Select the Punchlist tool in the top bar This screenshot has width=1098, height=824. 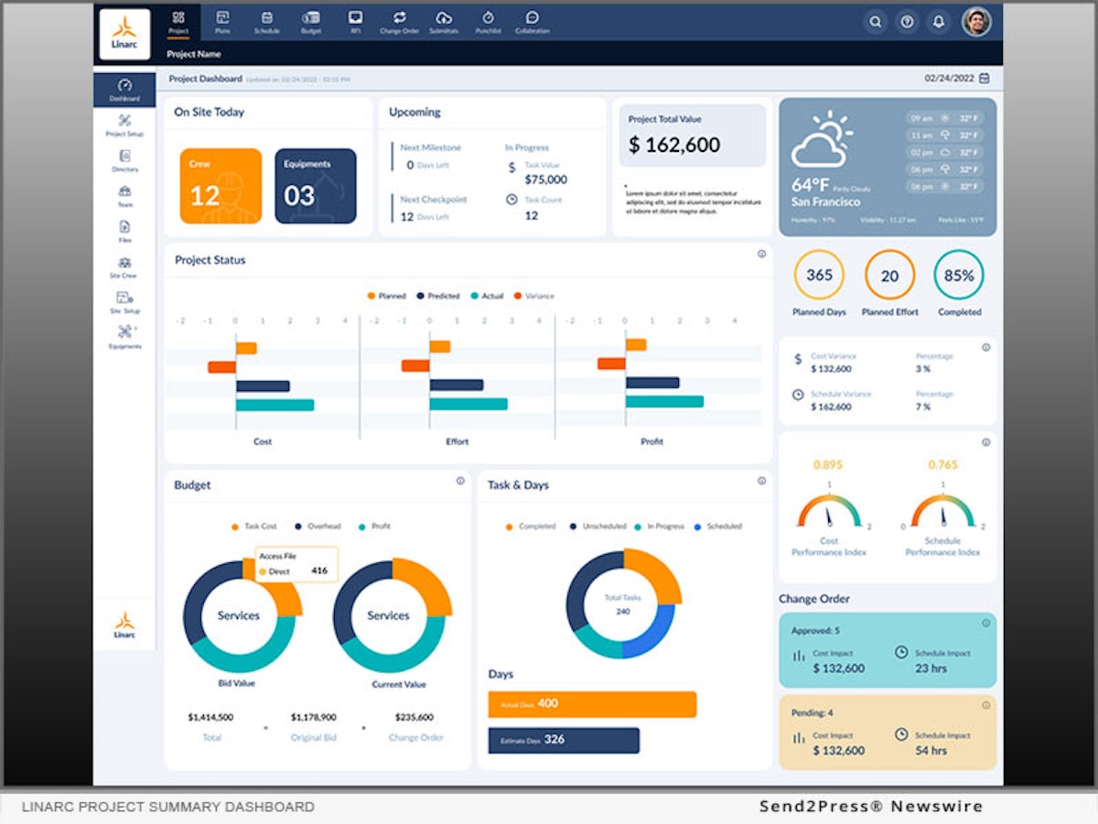tap(489, 20)
